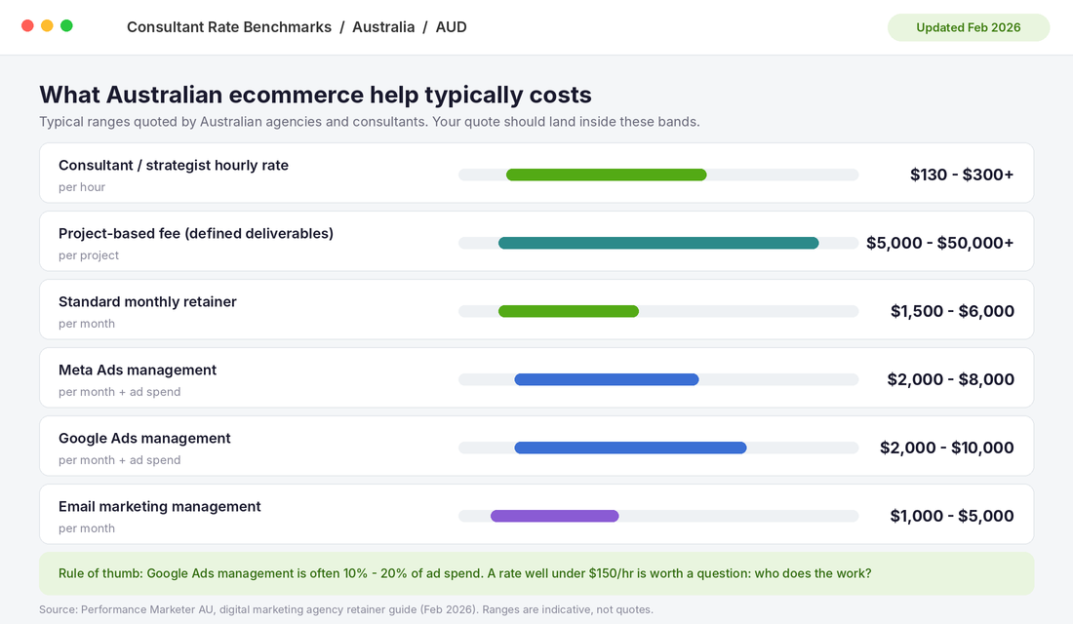Select Consultant / strategist hourly rate label
This screenshot has width=1073, height=624.
[174, 166]
